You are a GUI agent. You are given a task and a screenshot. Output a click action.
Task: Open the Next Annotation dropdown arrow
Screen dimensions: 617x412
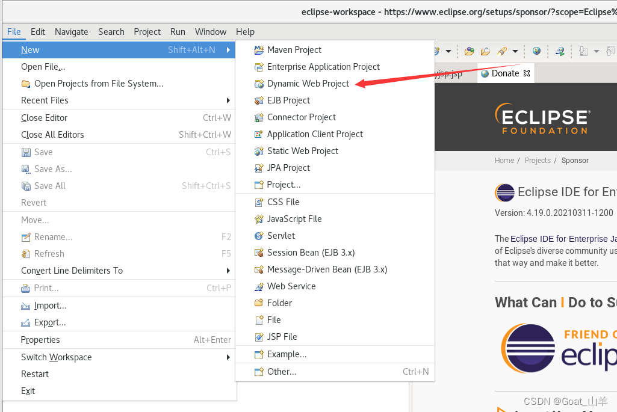[x=596, y=51]
